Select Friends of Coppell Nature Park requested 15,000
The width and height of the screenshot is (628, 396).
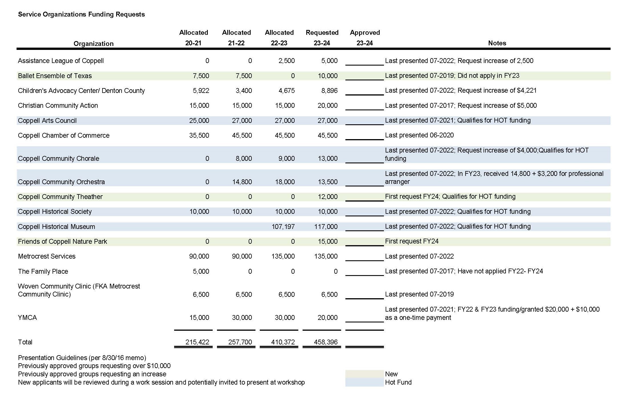point(328,241)
